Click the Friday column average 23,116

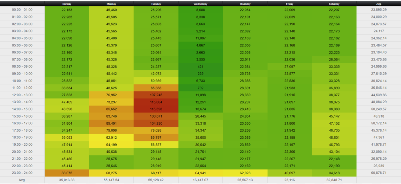click(x=289, y=180)
